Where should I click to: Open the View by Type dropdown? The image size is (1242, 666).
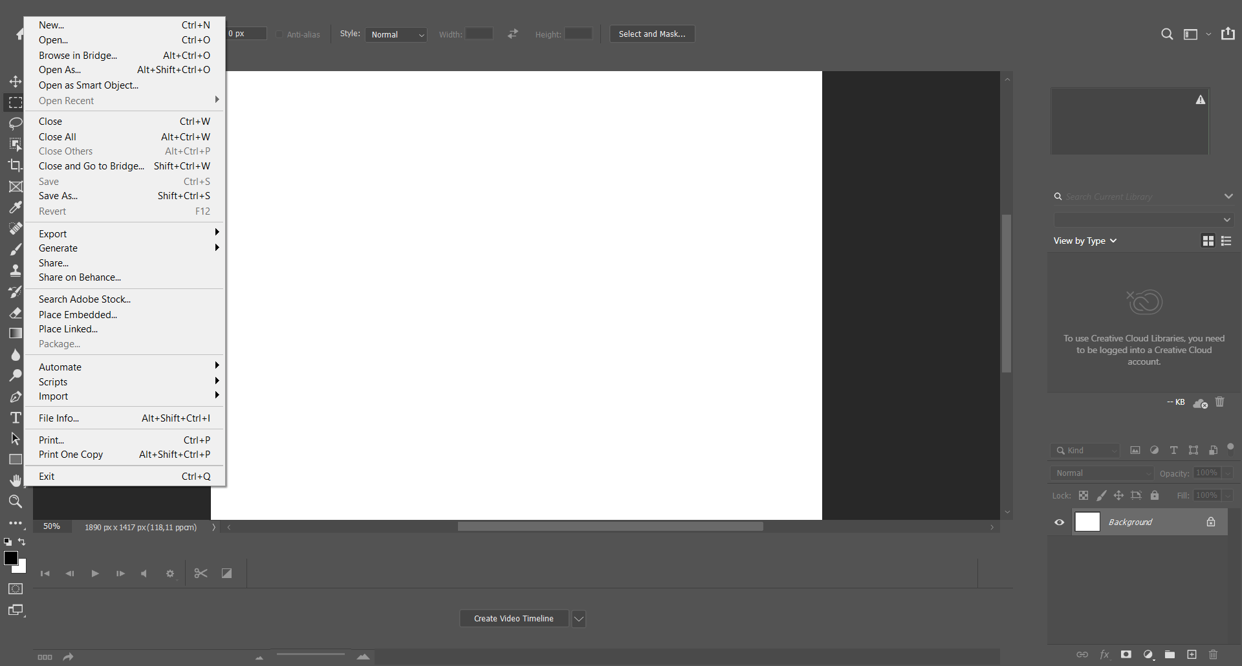click(1085, 241)
